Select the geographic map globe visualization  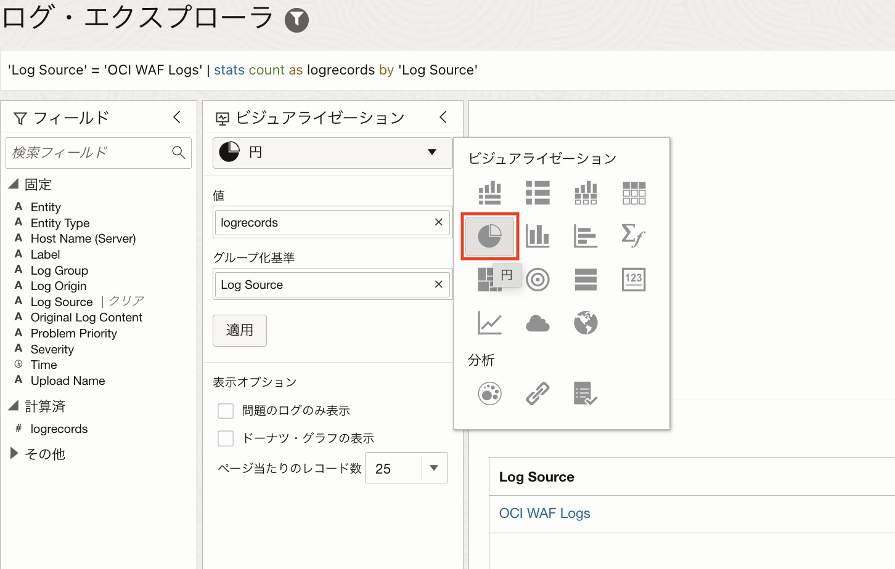586,323
